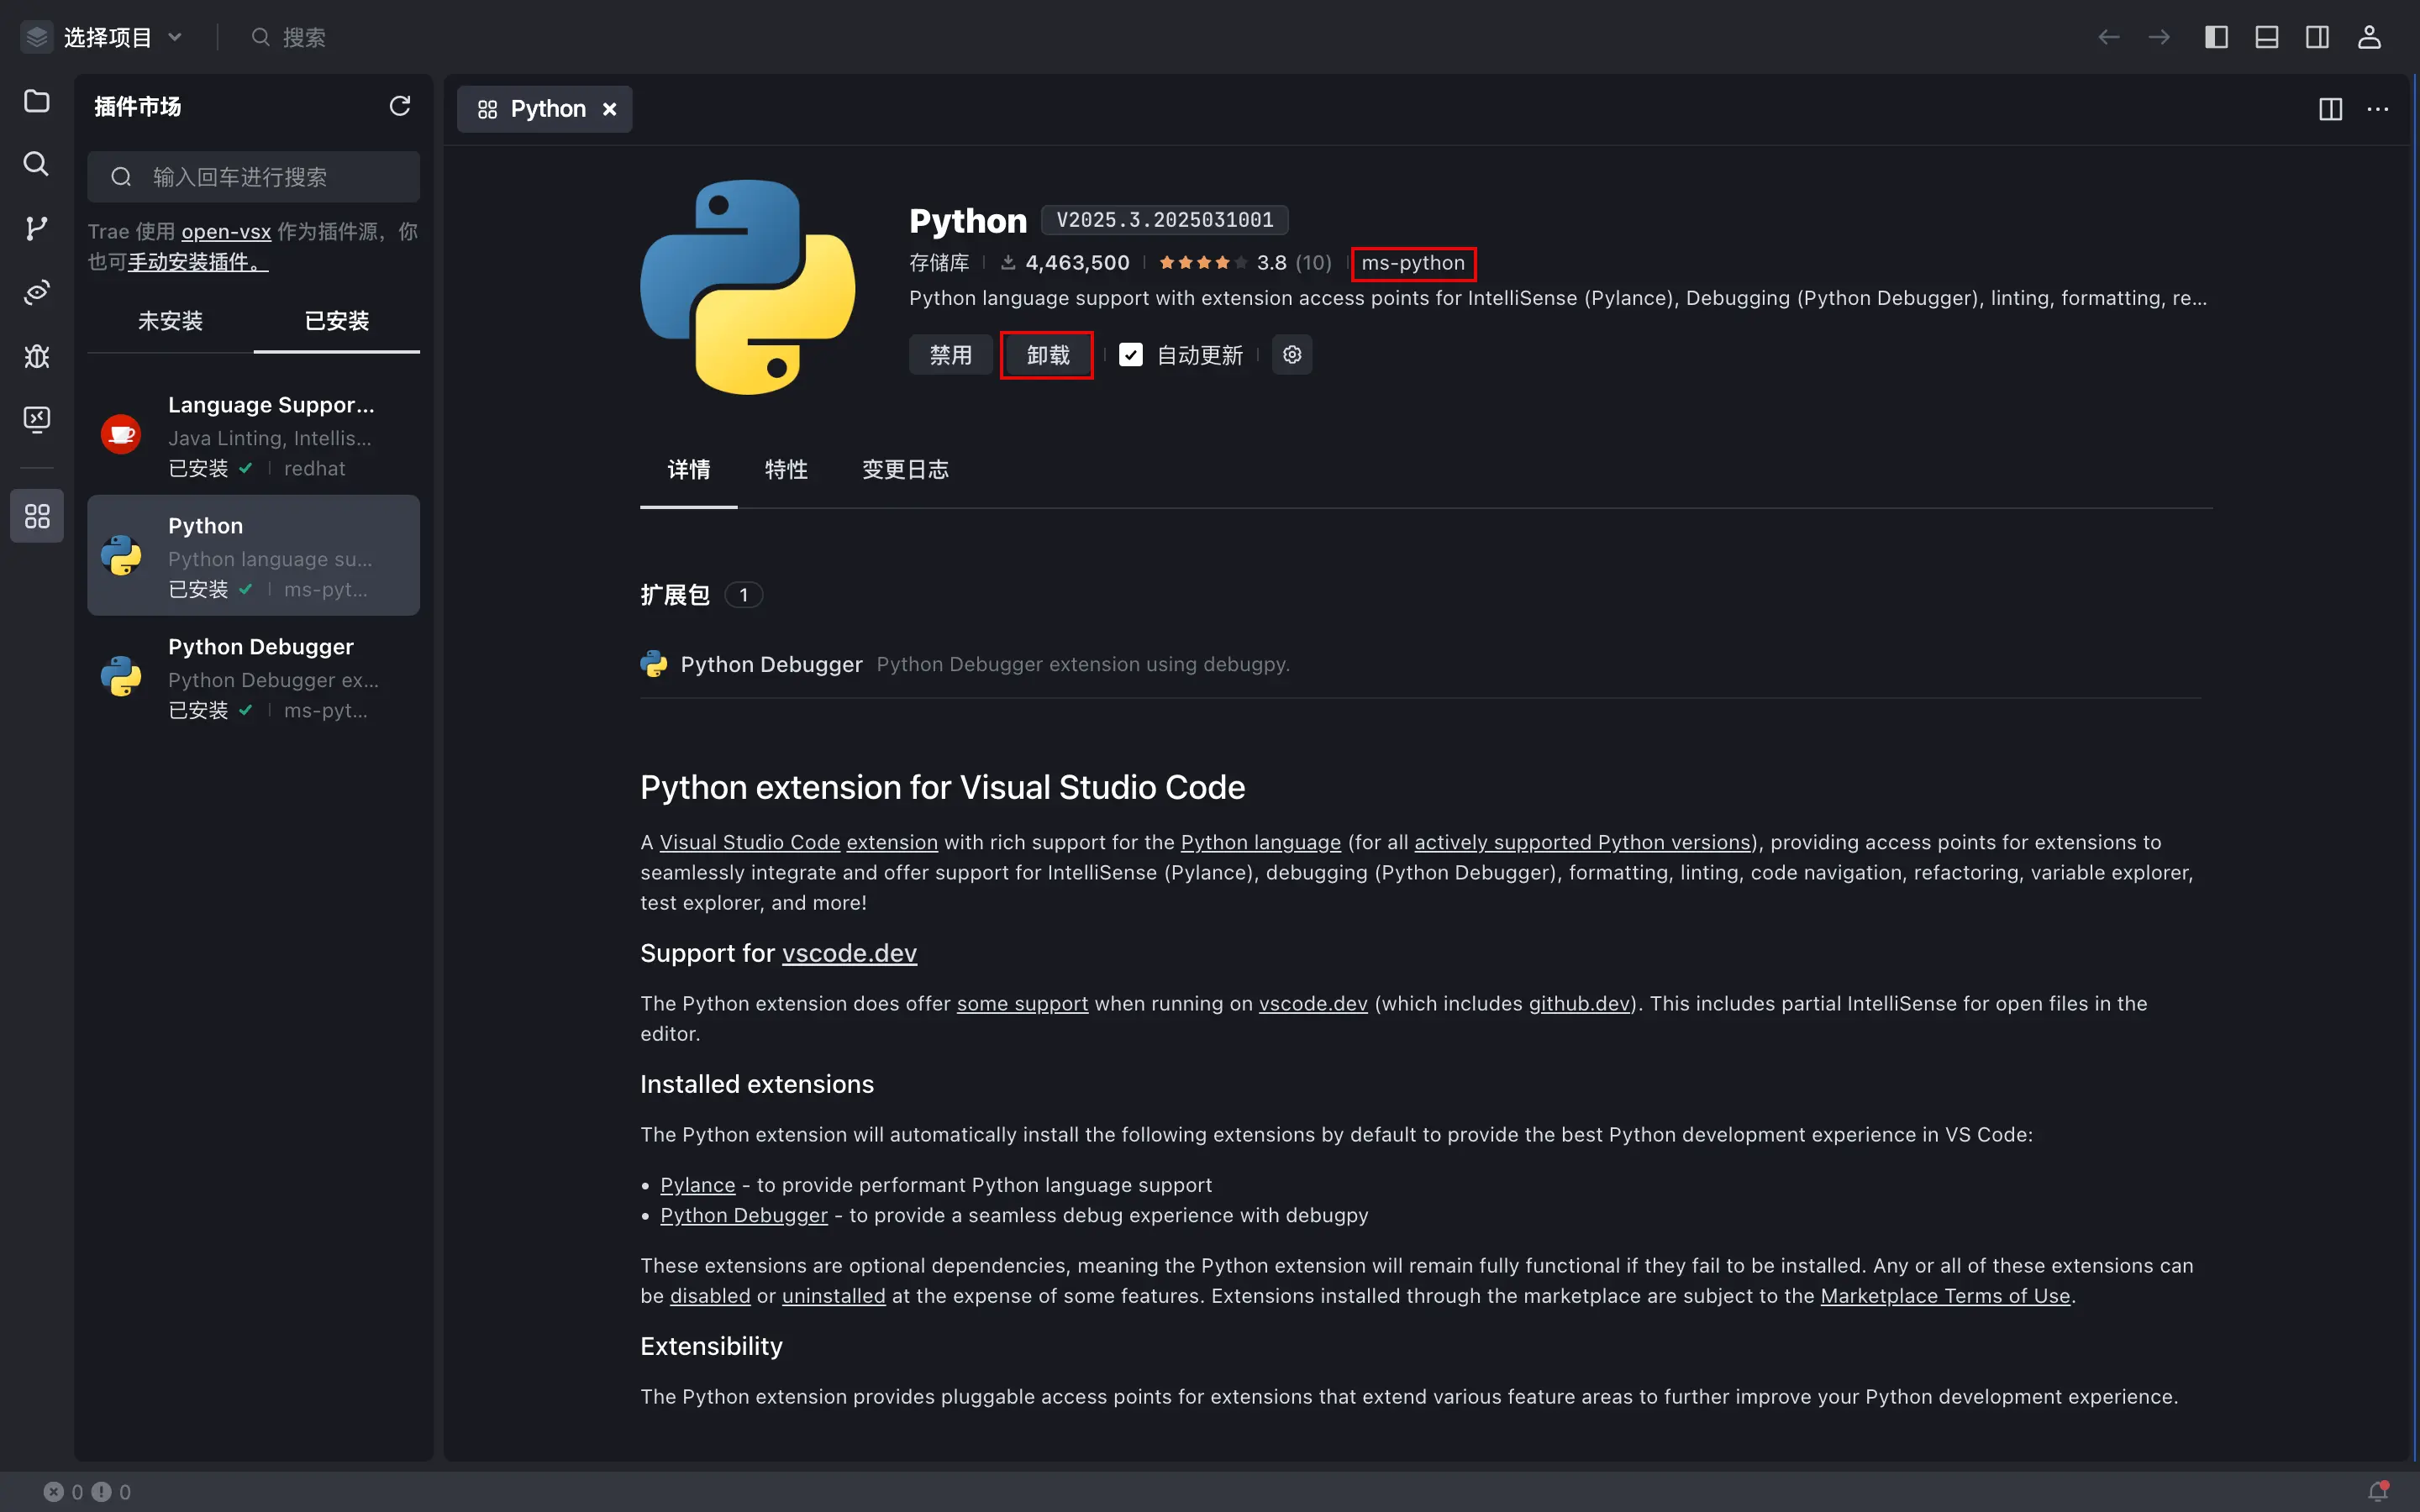Close the Python editor tab
This screenshot has width=2420, height=1512.
[x=609, y=109]
